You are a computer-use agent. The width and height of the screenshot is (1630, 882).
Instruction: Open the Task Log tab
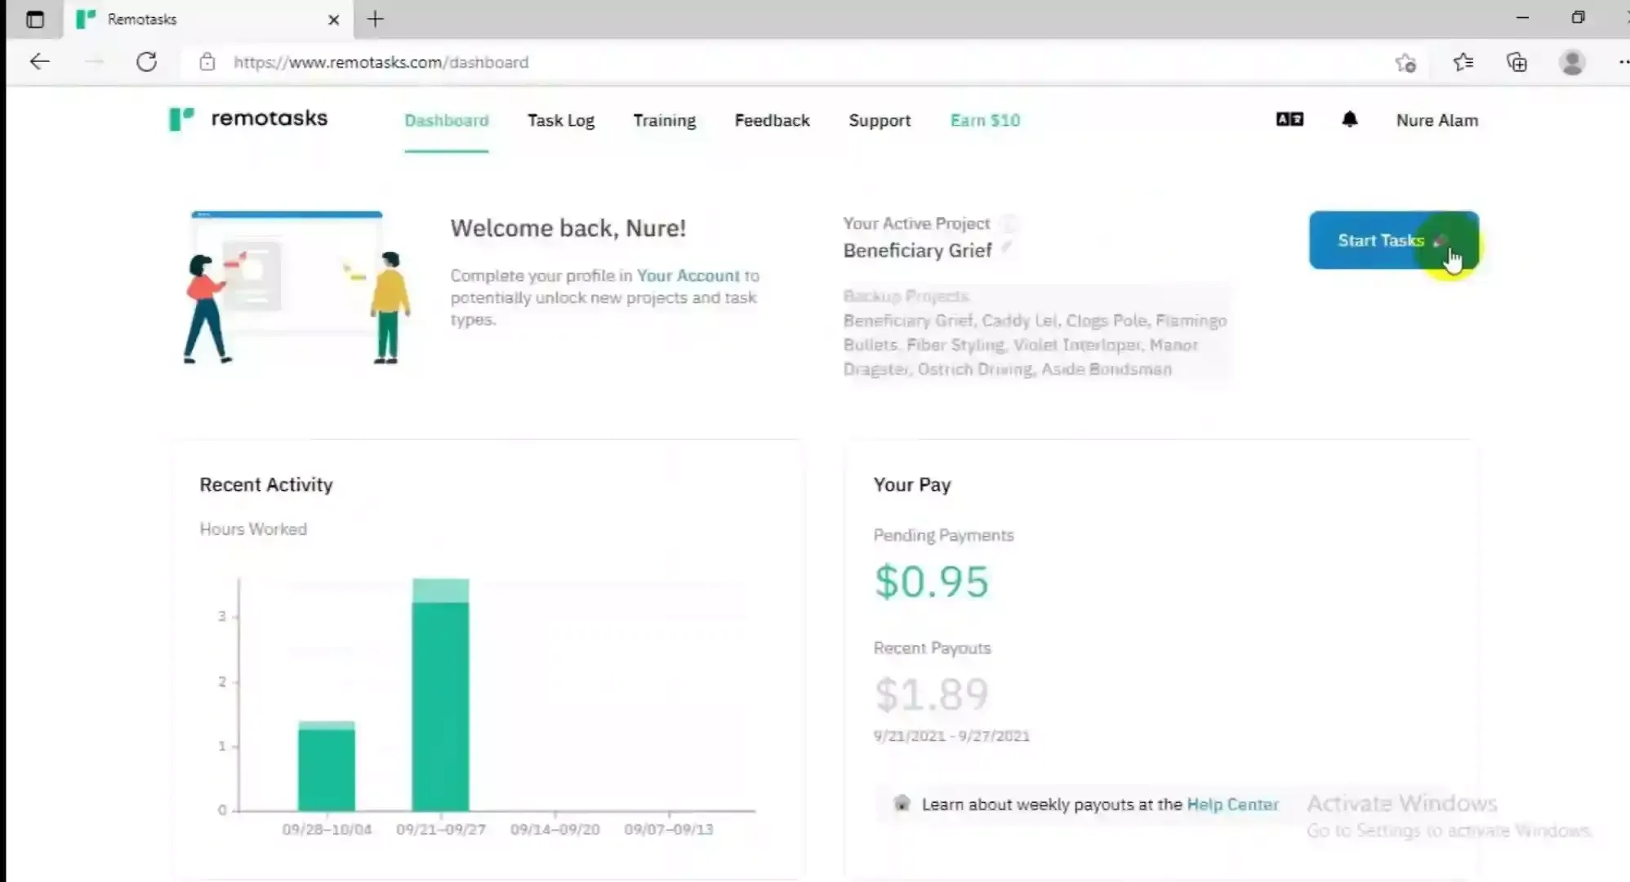click(x=561, y=120)
